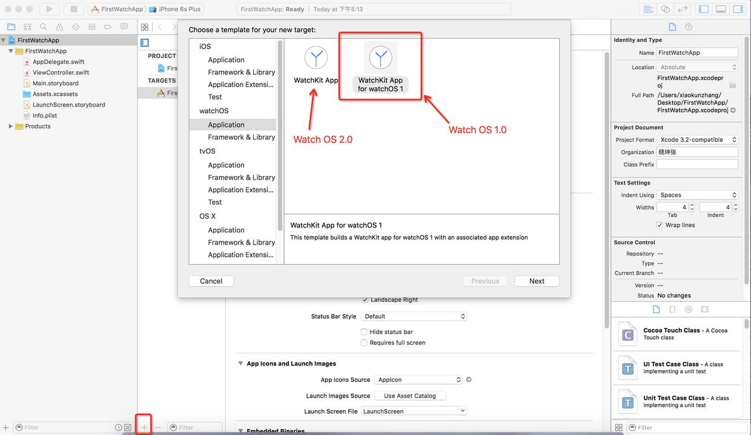Click the App Icons Source arrow button
The width and height of the screenshot is (751, 435).
(x=469, y=379)
